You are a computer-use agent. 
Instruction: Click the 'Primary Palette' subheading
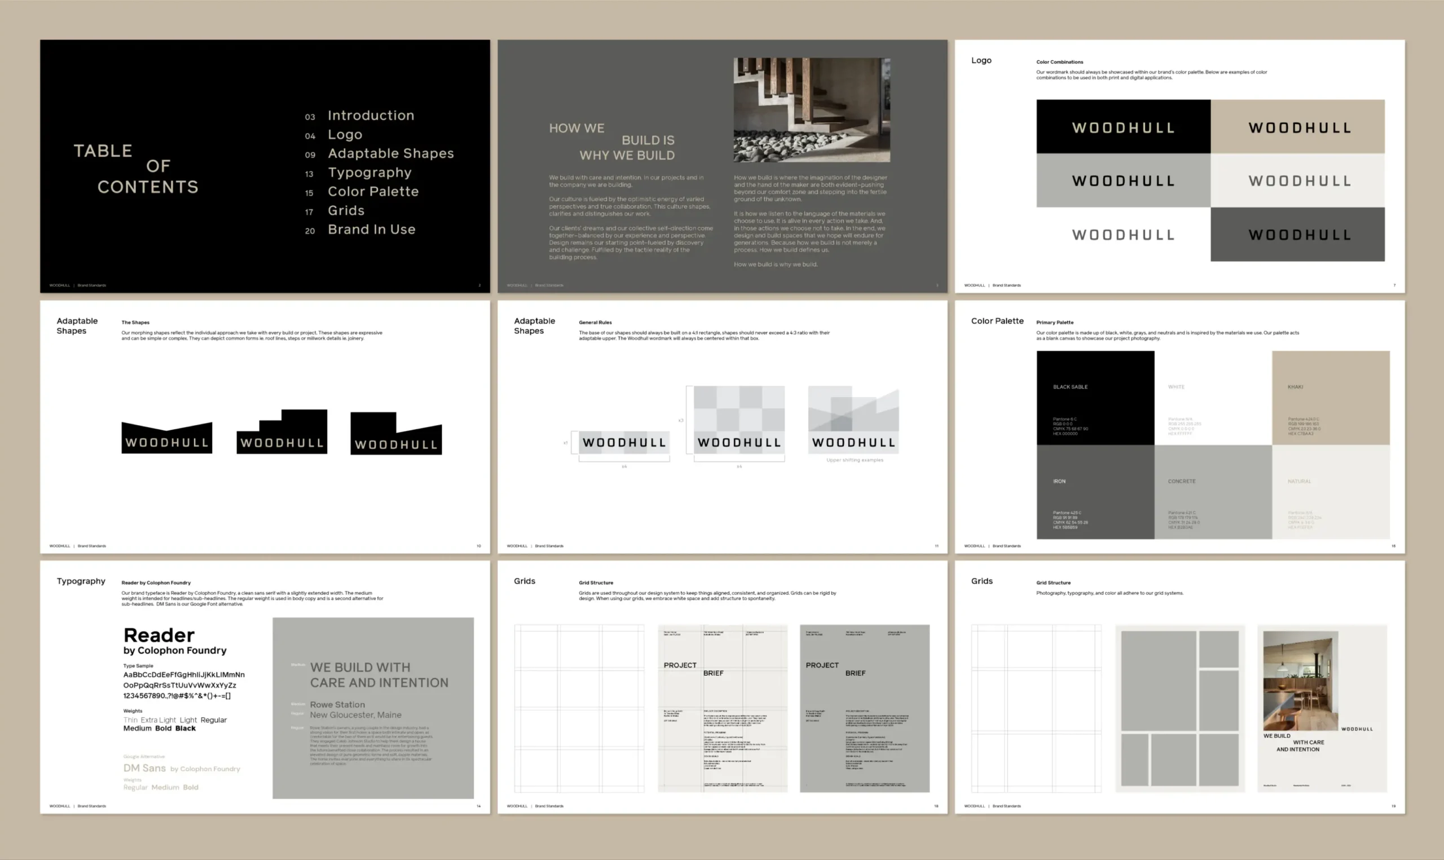pyautogui.click(x=1055, y=322)
